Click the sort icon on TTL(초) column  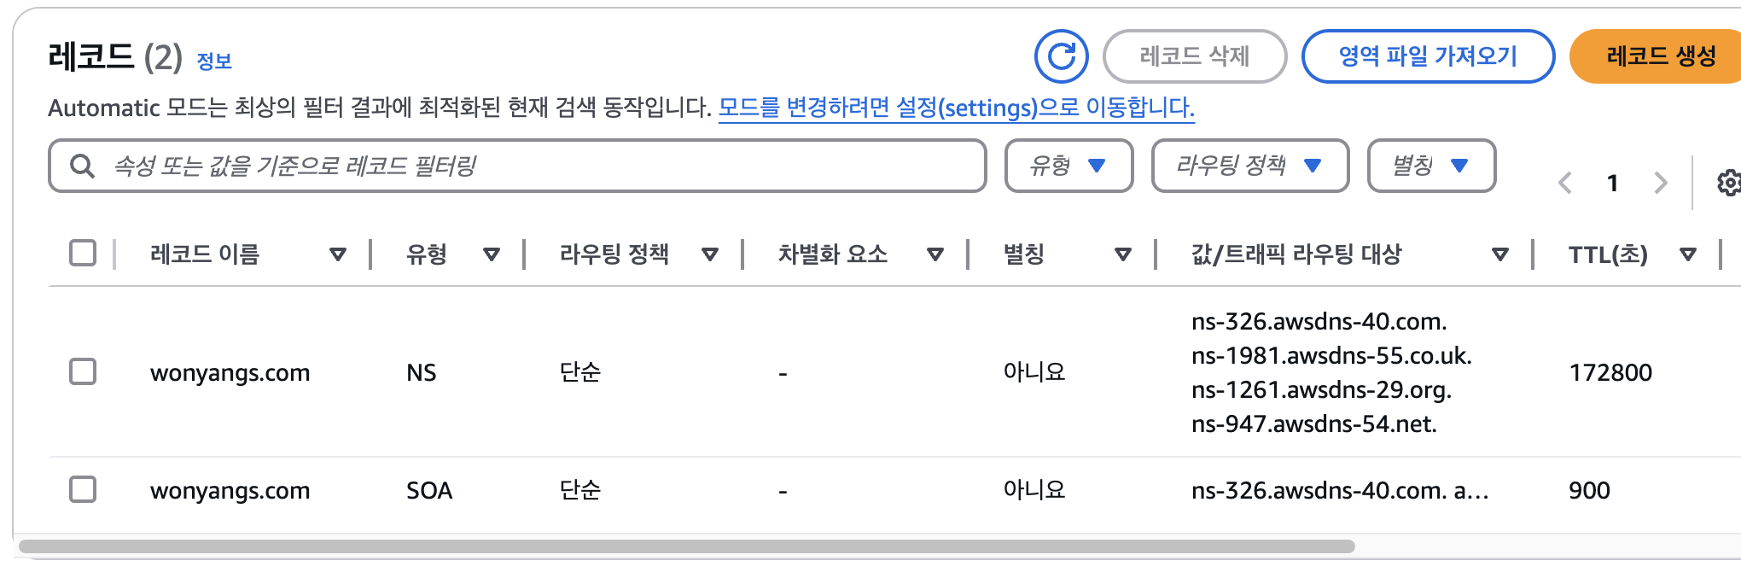click(1689, 254)
